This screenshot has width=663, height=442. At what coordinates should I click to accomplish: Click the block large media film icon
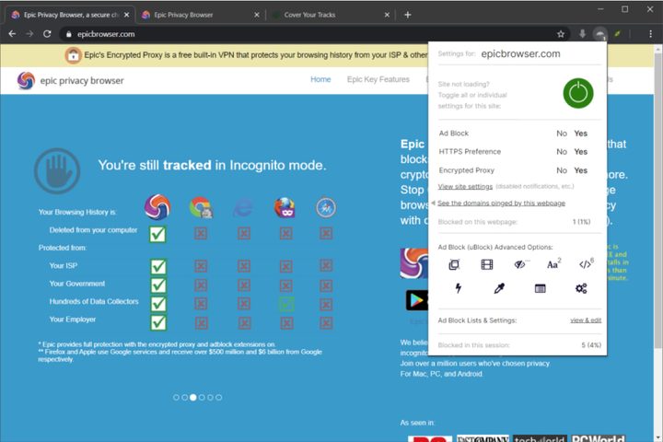(486, 264)
